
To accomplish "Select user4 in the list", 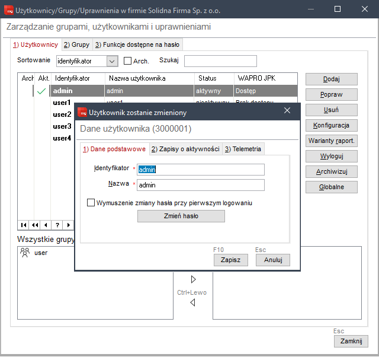I will pyautogui.click(x=62, y=138).
